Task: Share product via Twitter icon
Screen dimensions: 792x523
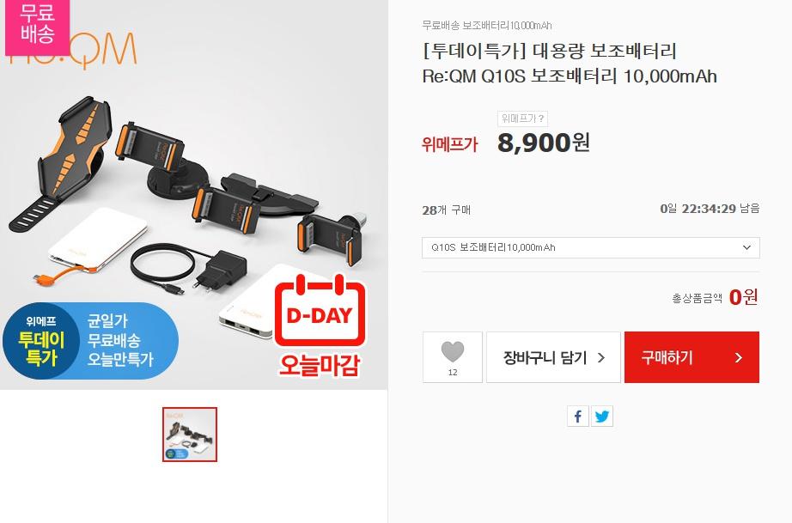Action: pyautogui.click(x=601, y=417)
